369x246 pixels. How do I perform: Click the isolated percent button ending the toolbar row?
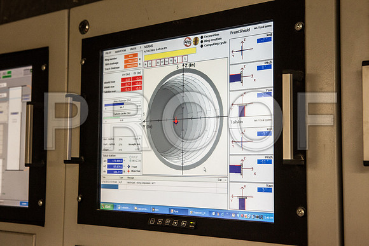(x=184, y=58)
